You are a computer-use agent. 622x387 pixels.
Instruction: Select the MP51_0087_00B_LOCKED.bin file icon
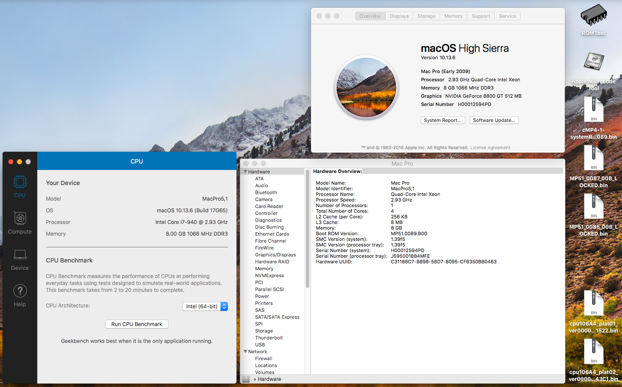594,158
